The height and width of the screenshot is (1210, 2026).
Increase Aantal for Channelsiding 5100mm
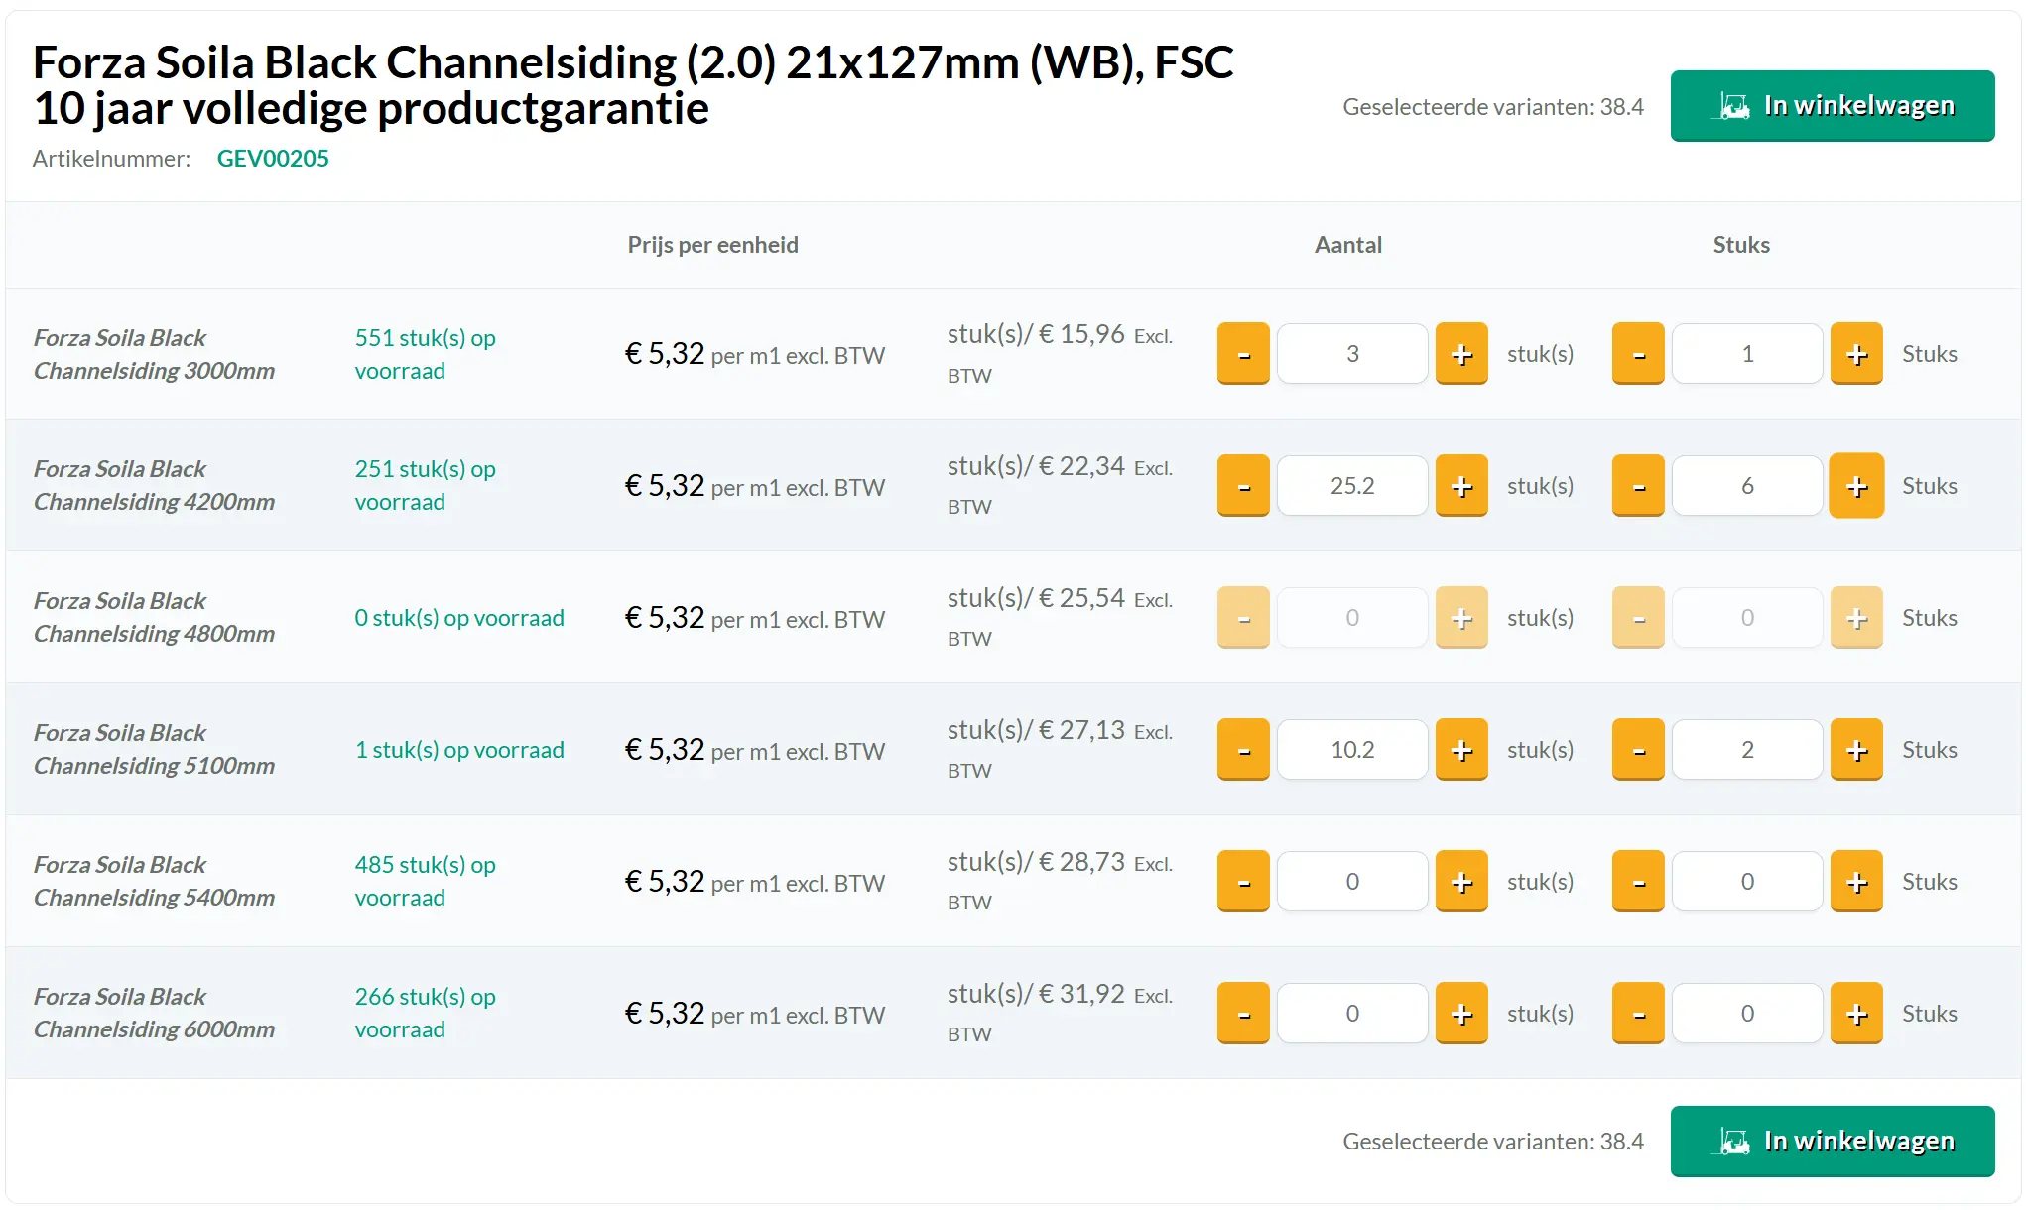[1460, 750]
